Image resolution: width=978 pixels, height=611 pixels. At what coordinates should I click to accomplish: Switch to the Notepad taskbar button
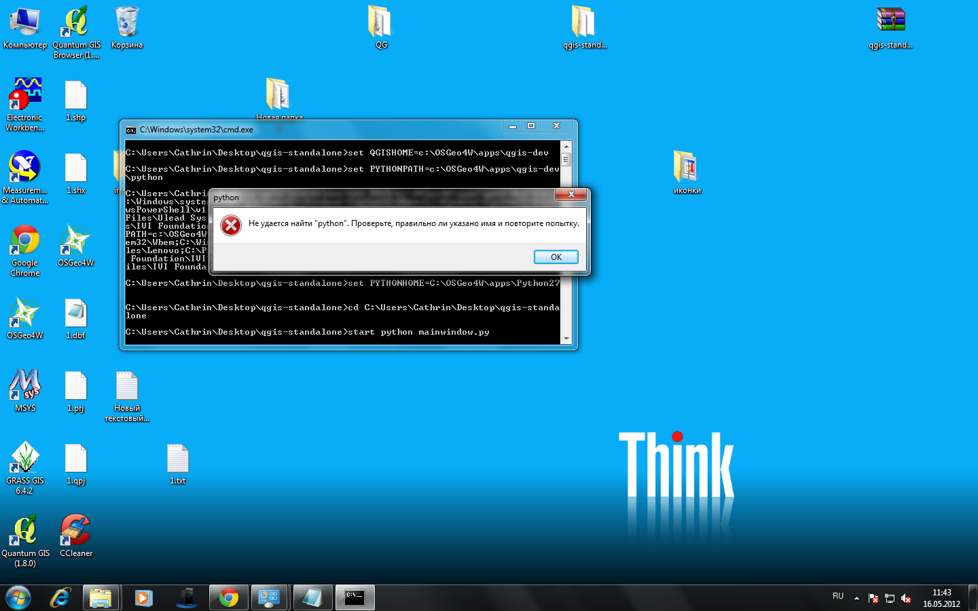pos(312,598)
